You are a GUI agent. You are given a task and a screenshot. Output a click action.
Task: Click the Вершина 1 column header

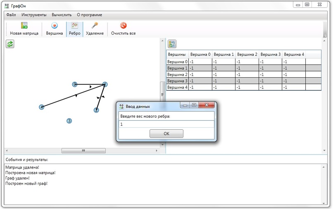tap(224, 55)
